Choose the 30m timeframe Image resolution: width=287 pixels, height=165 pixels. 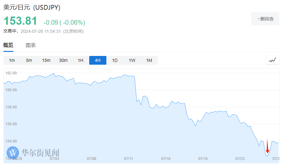[63, 60]
